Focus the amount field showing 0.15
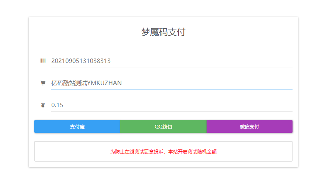This screenshot has height=180, width=325. pyautogui.click(x=172, y=105)
